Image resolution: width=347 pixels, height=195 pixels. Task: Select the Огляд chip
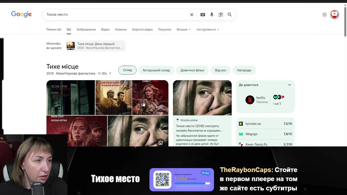coord(127,70)
